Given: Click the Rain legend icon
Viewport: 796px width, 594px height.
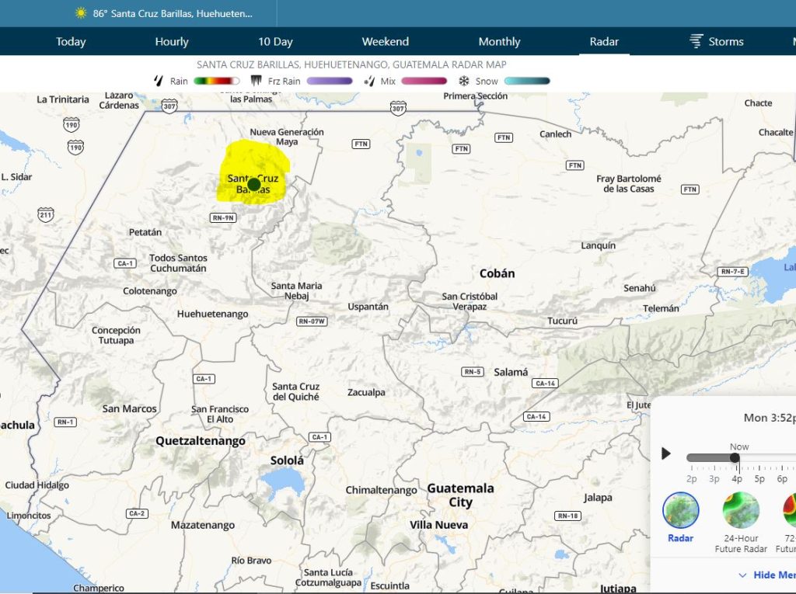Looking at the screenshot, I should 159,81.
